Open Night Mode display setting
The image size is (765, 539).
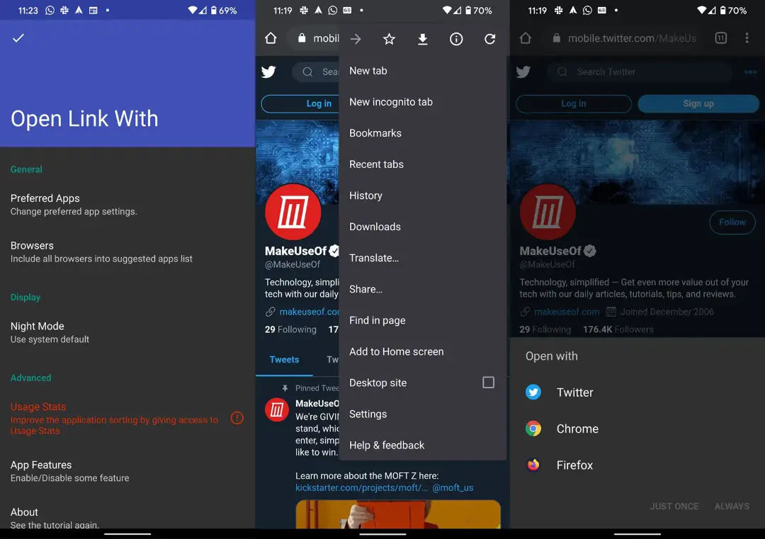pyautogui.click(x=127, y=332)
